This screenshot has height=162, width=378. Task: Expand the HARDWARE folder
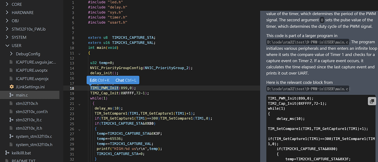[x=7, y=12]
